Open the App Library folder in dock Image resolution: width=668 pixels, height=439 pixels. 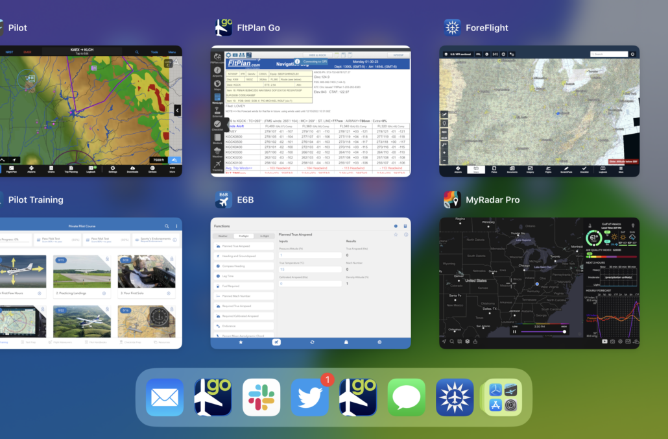point(503,397)
